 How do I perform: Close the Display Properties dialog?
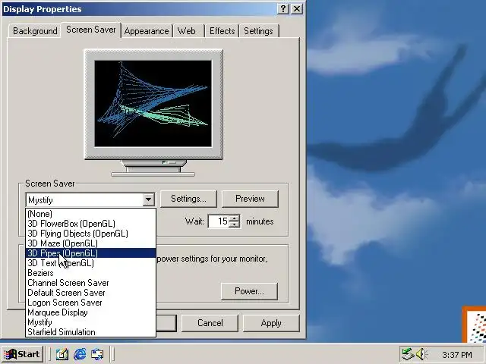point(297,8)
